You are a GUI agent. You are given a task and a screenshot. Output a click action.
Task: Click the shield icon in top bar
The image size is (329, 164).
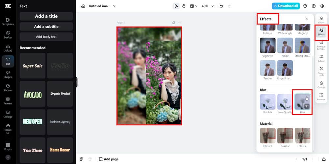[305, 6]
